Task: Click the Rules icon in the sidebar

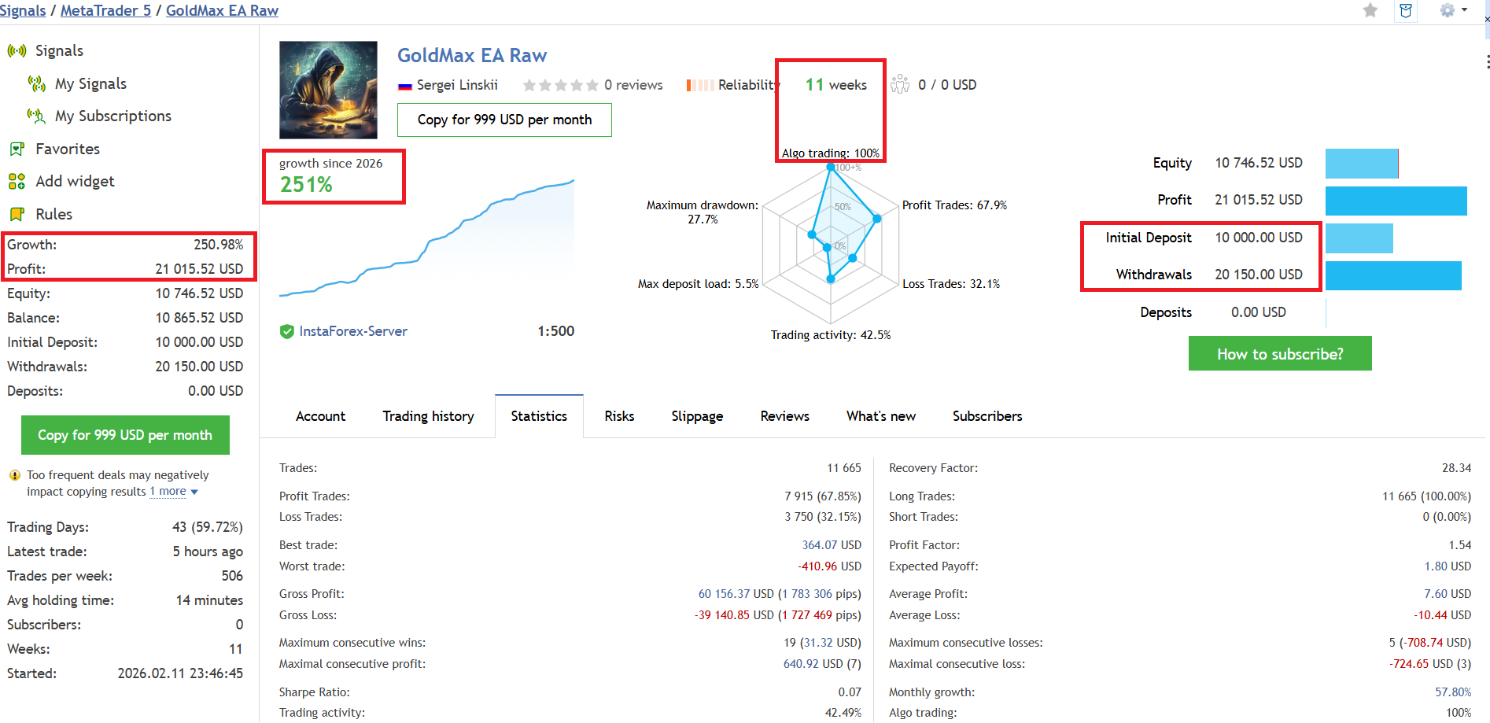Action: click(x=17, y=214)
